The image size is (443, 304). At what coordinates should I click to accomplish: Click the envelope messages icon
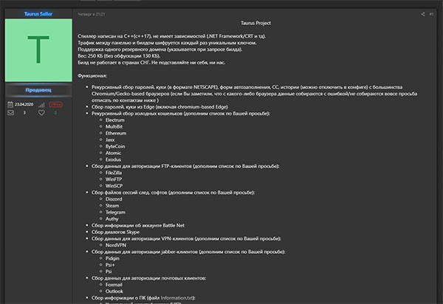(x=10, y=113)
